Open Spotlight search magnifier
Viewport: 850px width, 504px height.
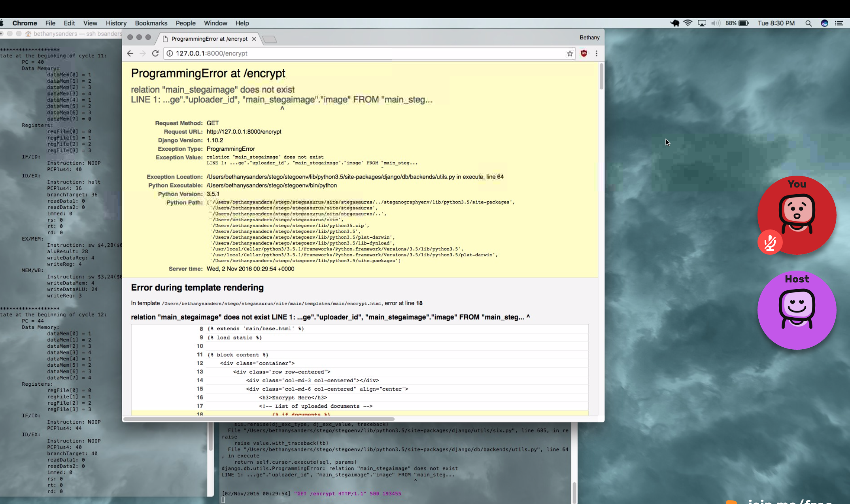tap(808, 23)
